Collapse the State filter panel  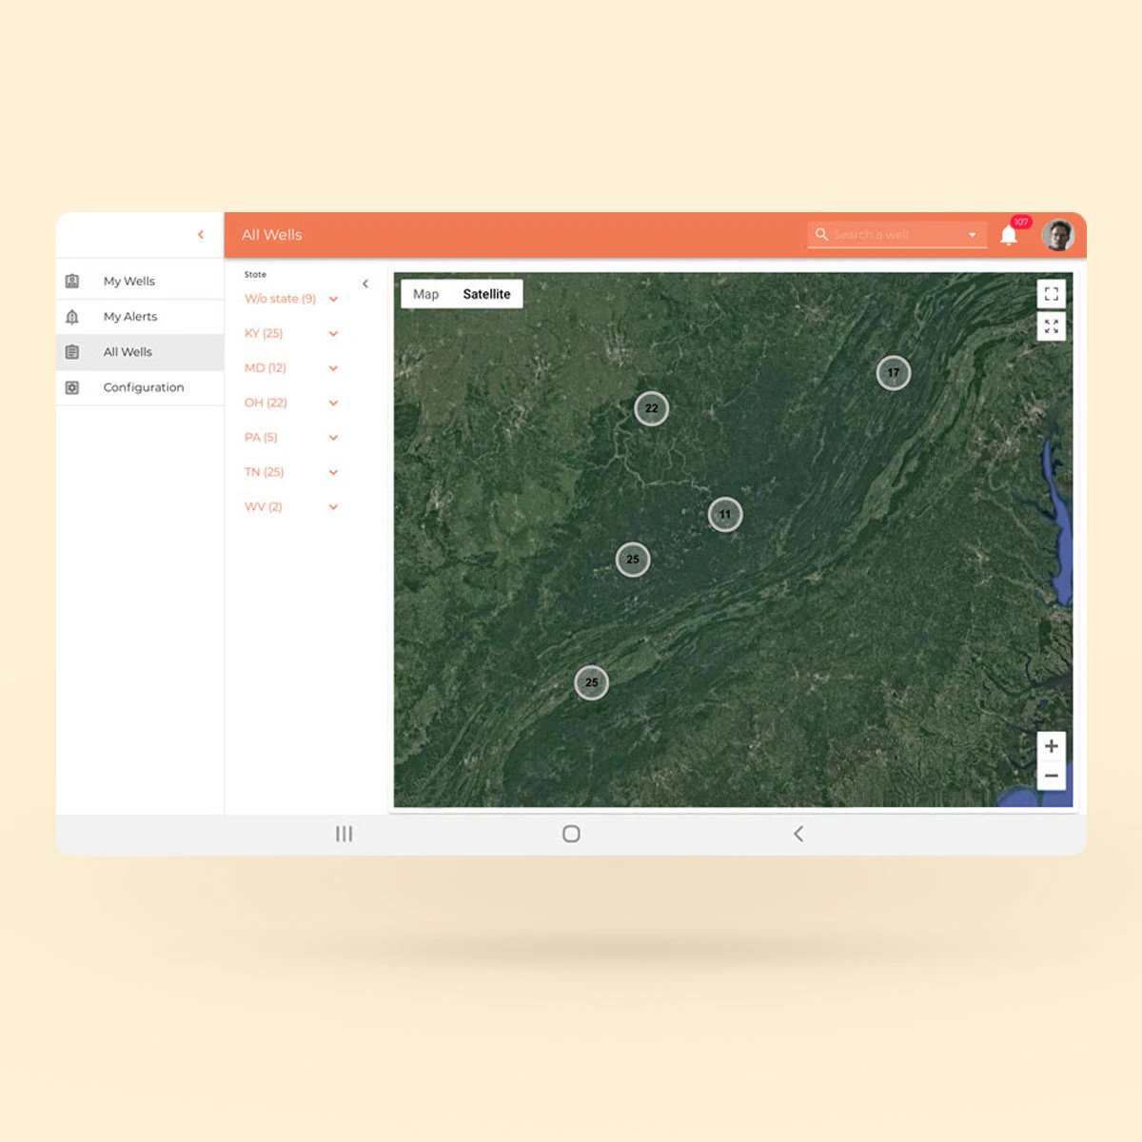[365, 284]
